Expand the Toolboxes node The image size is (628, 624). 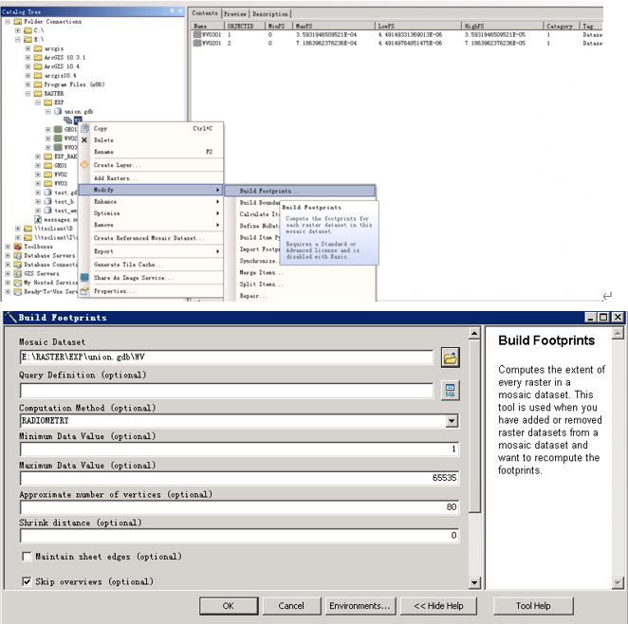(8, 247)
